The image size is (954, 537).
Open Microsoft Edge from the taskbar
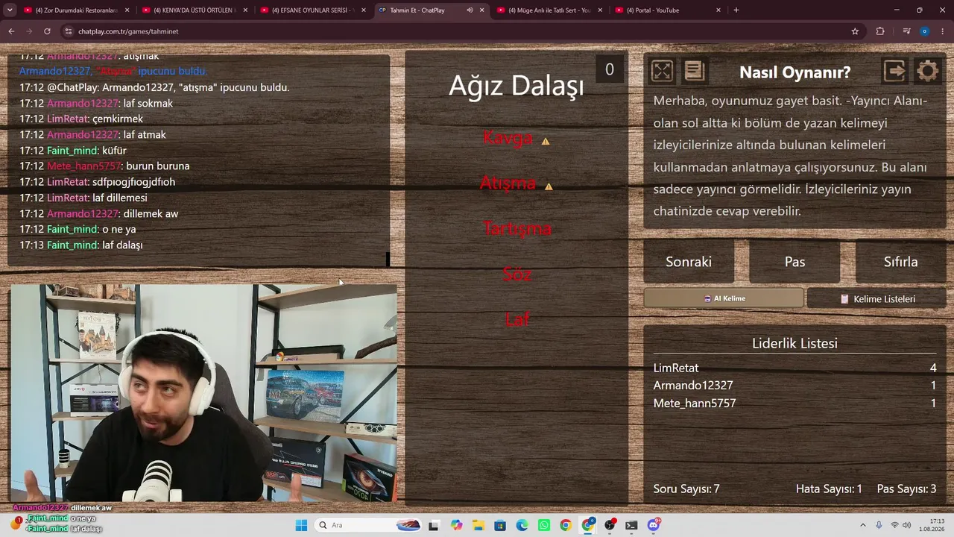pyautogui.click(x=522, y=525)
